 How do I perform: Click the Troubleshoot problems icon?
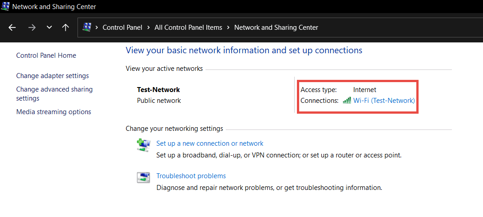click(143, 177)
